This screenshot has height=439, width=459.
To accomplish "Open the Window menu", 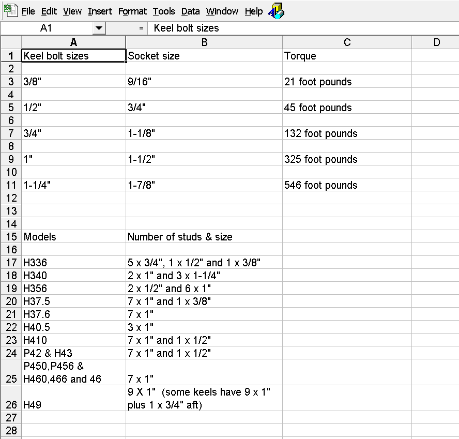I will [x=222, y=11].
